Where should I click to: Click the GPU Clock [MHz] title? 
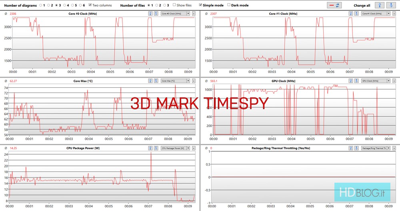(284, 81)
